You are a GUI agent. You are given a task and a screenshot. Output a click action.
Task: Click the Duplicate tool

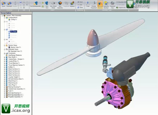(66, 4)
